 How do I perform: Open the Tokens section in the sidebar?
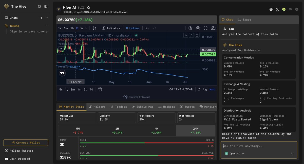coord(14,26)
